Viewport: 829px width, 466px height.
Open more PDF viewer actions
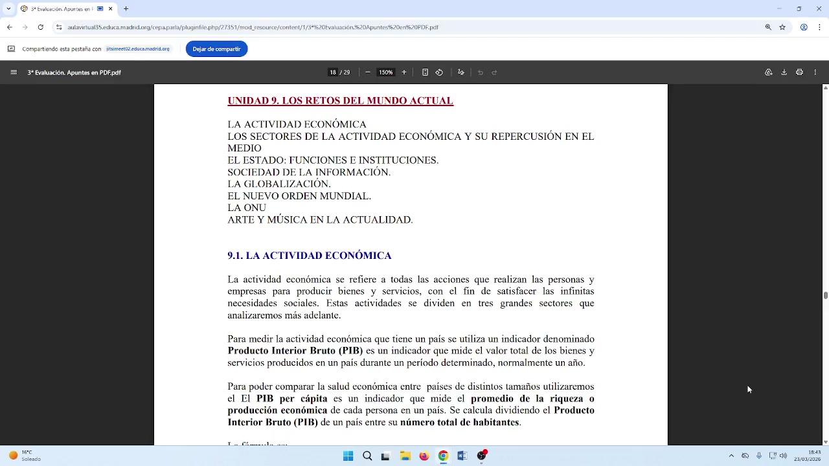point(815,72)
